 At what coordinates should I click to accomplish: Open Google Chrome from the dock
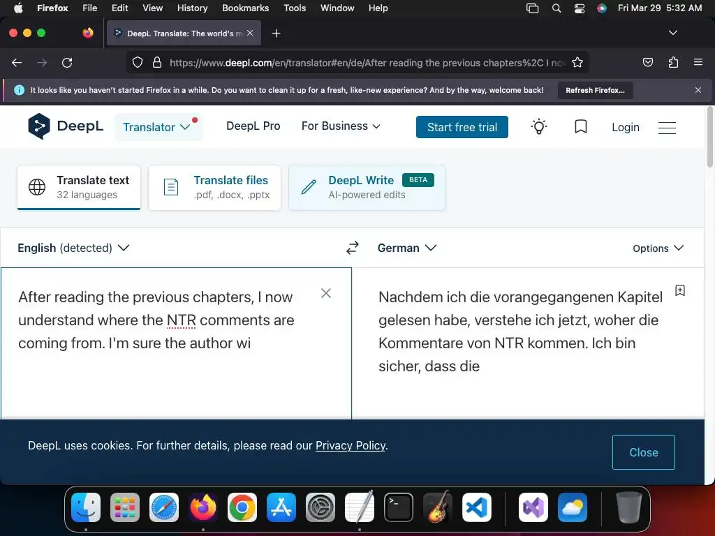pyautogui.click(x=242, y=507)
